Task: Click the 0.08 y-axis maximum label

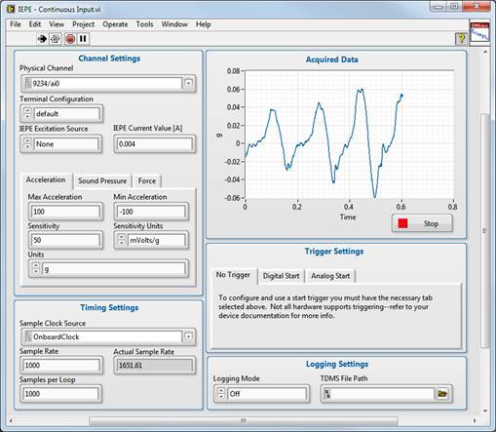Action: point(233,71)
